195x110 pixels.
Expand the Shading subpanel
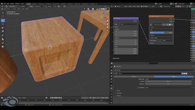118,96
